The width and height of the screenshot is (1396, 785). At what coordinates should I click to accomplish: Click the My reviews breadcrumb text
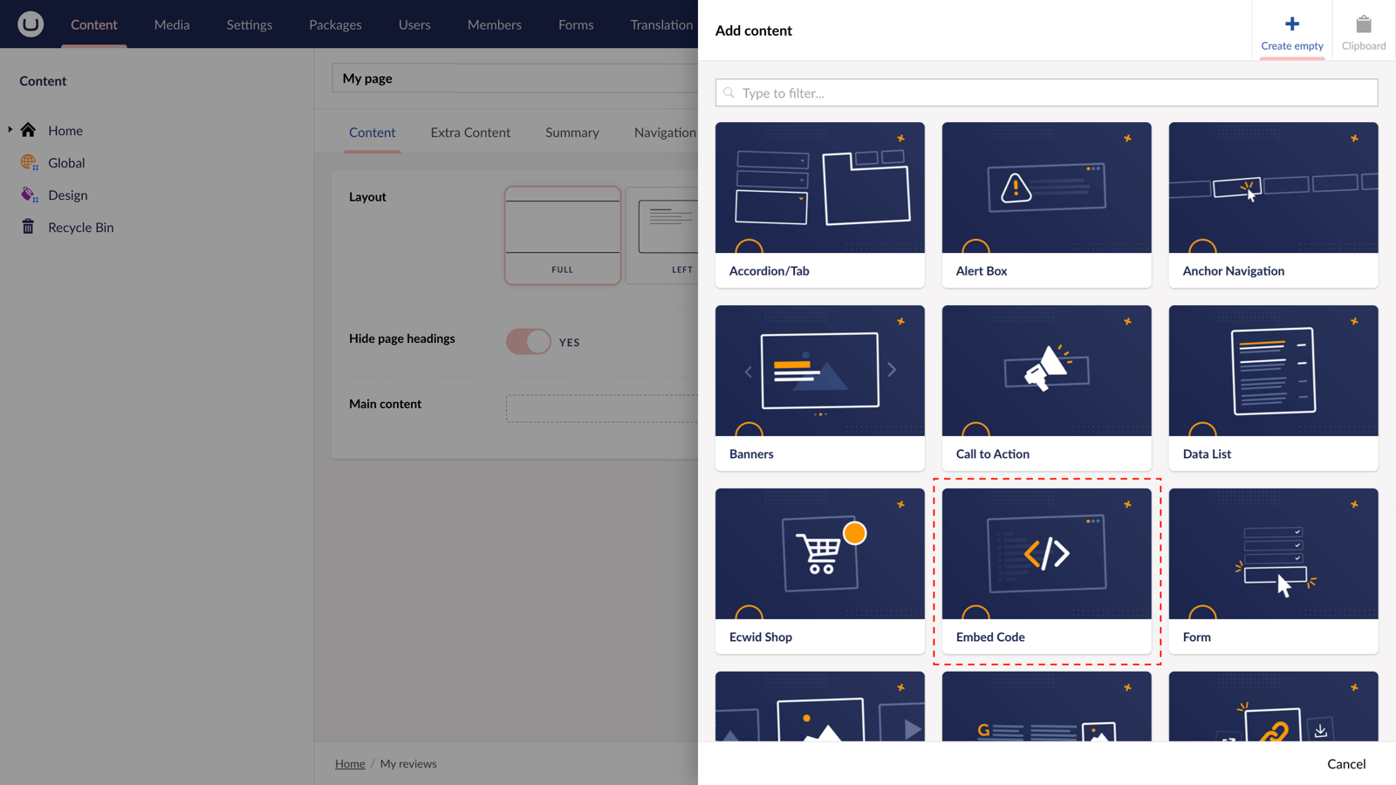click(x=408, y=763)
